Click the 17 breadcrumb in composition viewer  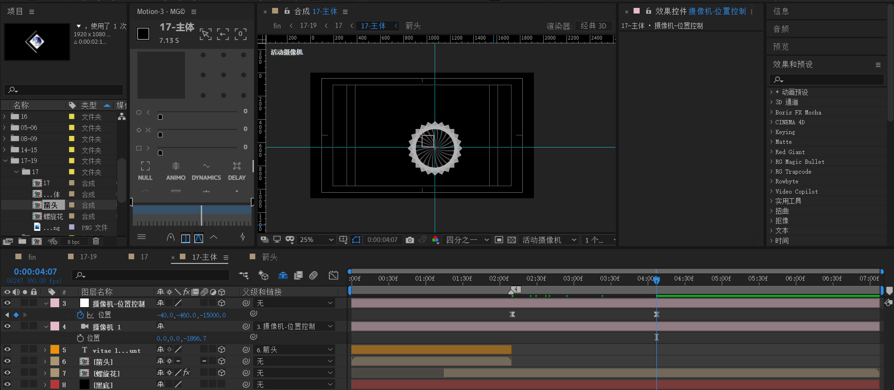(339, 26)
